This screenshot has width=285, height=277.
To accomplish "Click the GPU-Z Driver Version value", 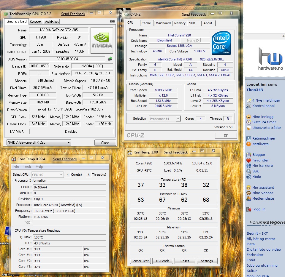I will tap(71, 109).
